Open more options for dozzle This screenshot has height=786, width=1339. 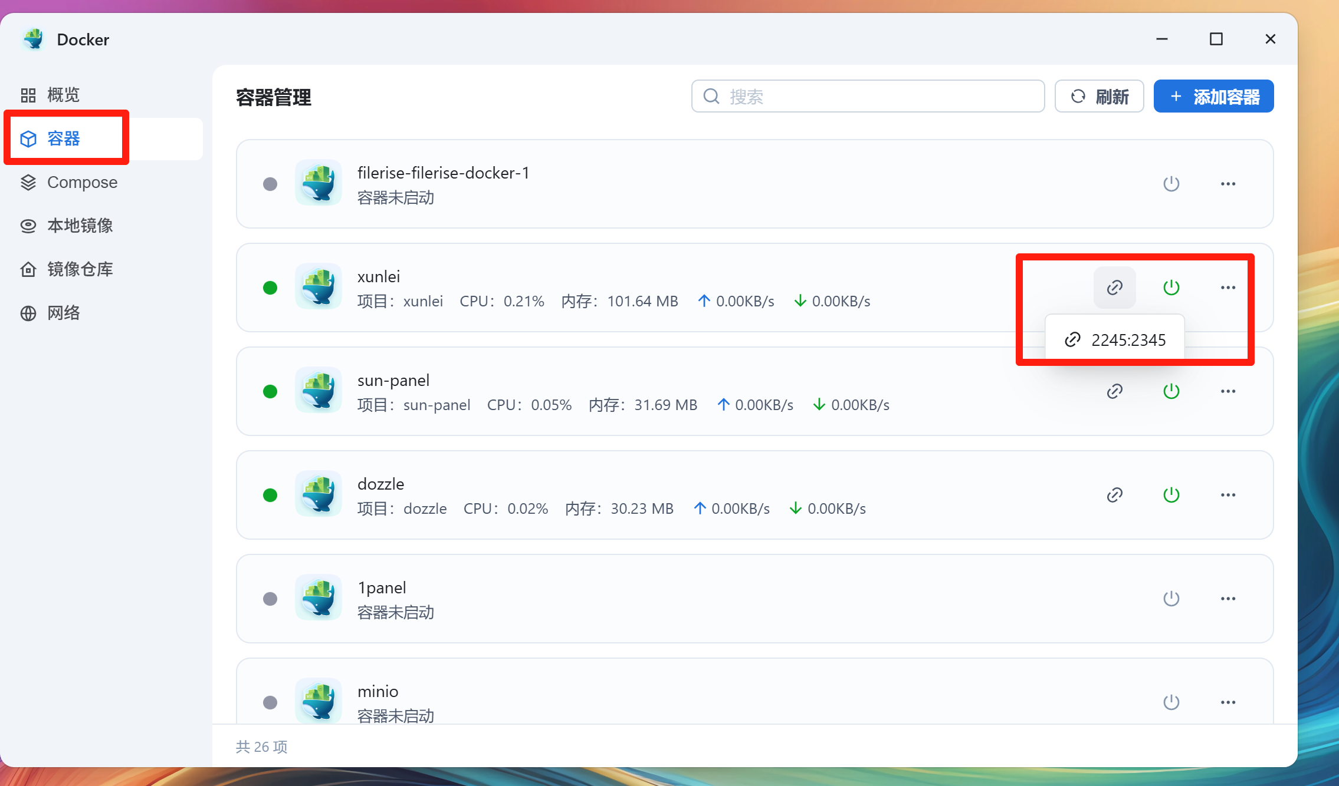click(x=1228, y=495)
